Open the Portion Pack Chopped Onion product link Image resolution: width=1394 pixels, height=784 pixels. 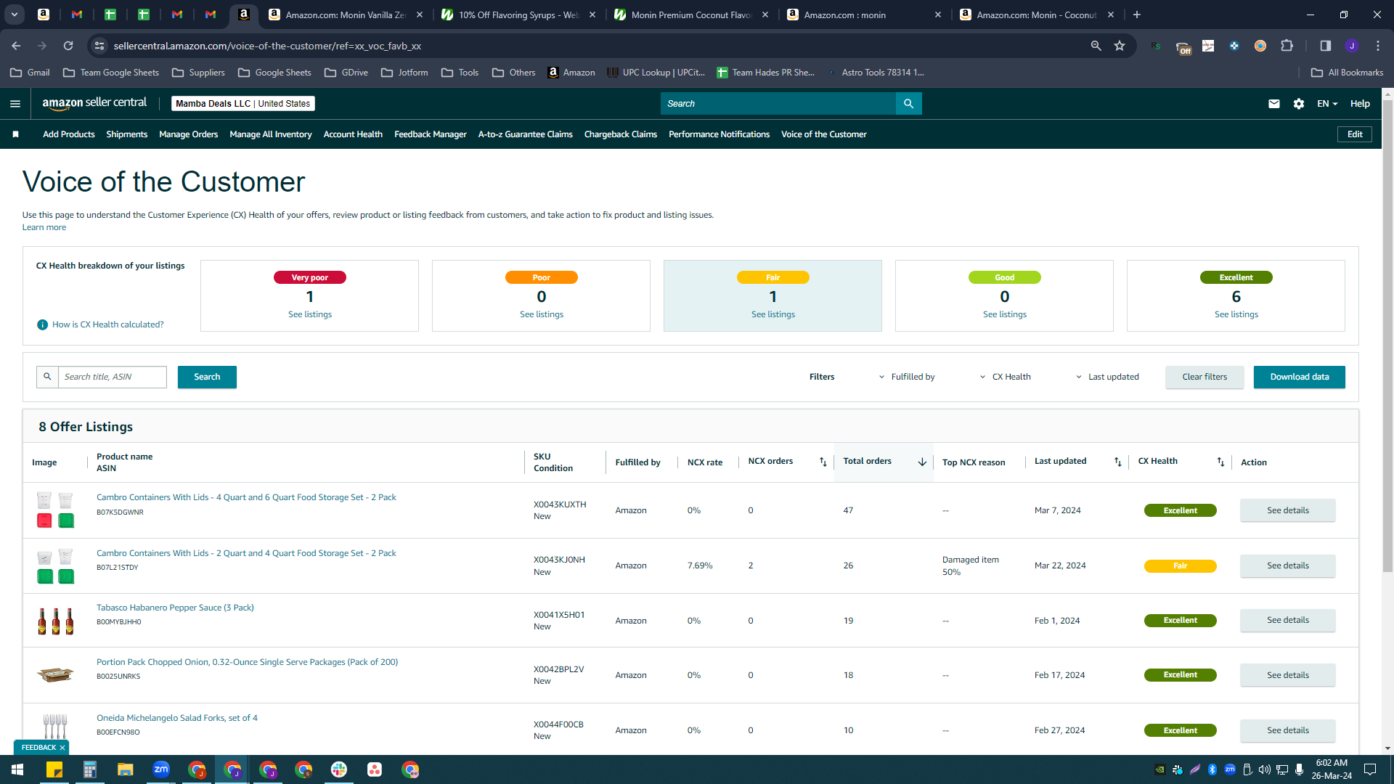pyautogui.click(x=247, y=662)
